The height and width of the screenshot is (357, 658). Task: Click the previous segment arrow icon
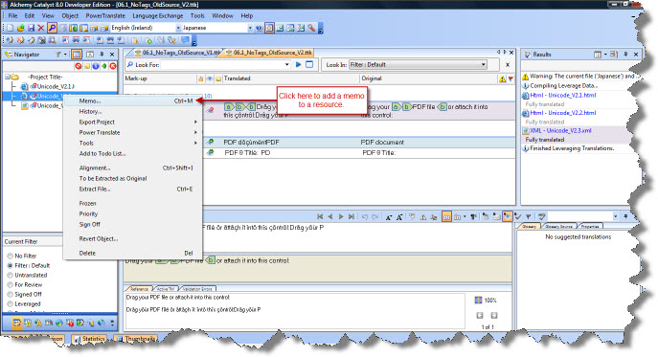(x=330, y=216)
